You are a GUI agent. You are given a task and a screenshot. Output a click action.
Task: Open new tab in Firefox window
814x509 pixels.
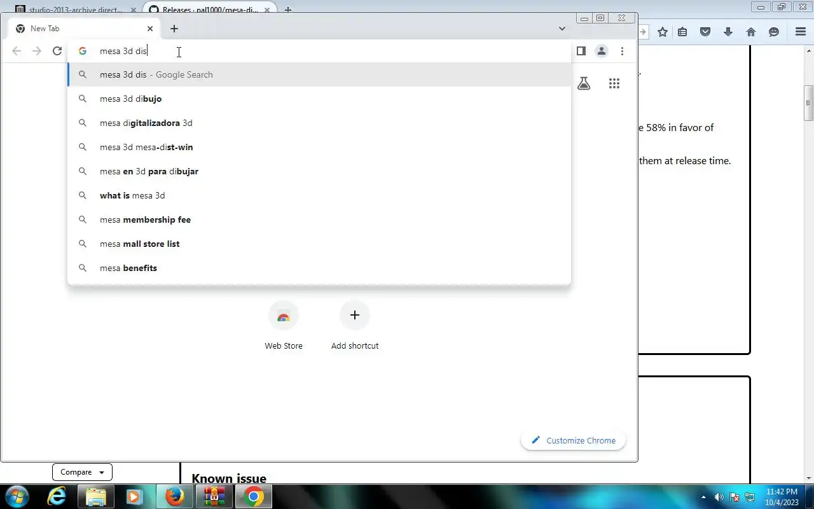point(288,10)
